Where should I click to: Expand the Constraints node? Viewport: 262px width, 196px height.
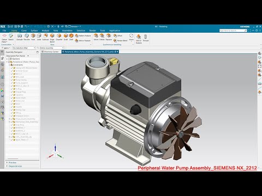point(9,65)
